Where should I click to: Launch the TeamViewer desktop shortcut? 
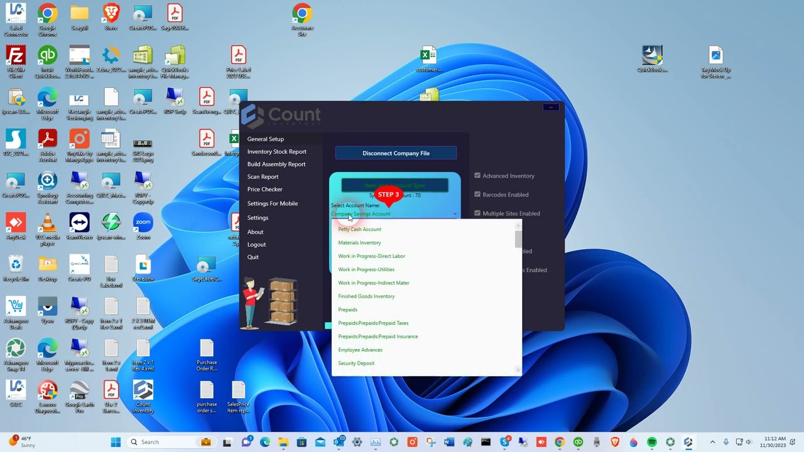(x=79, y=226)
